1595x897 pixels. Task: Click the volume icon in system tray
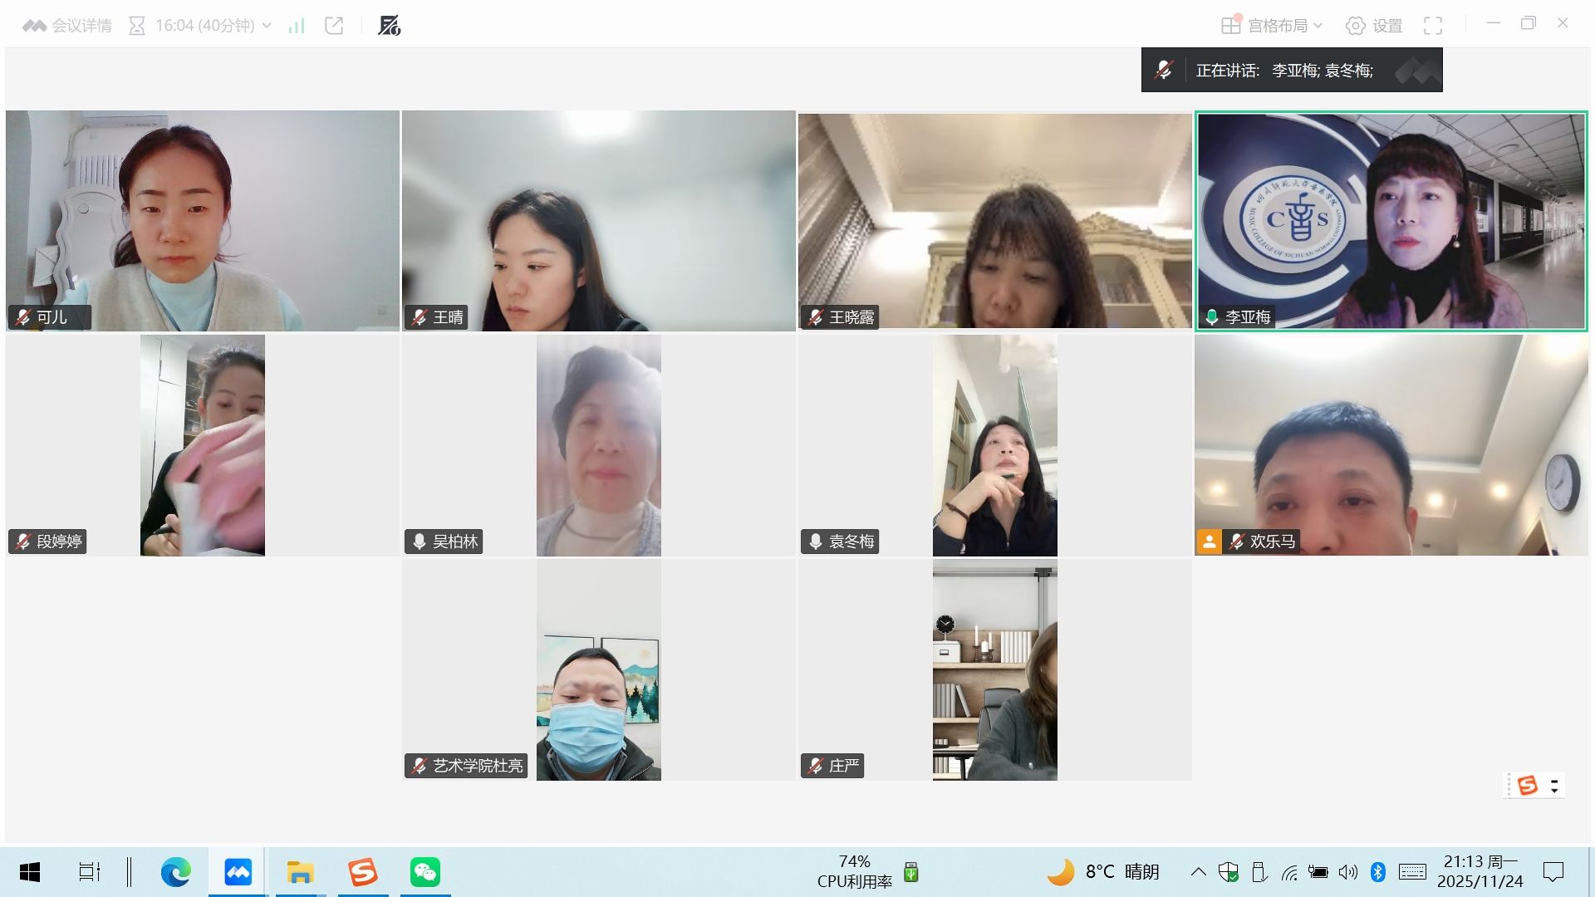coord(1347,872)
